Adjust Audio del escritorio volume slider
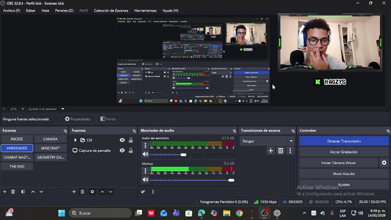The image size is (391, 220). pos(183,155)
